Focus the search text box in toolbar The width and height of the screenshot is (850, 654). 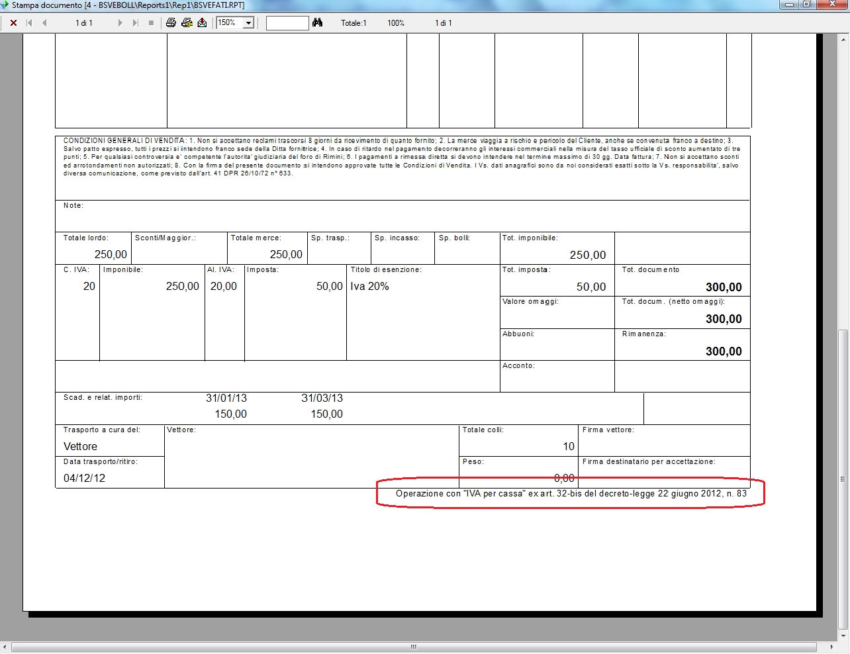287,23
